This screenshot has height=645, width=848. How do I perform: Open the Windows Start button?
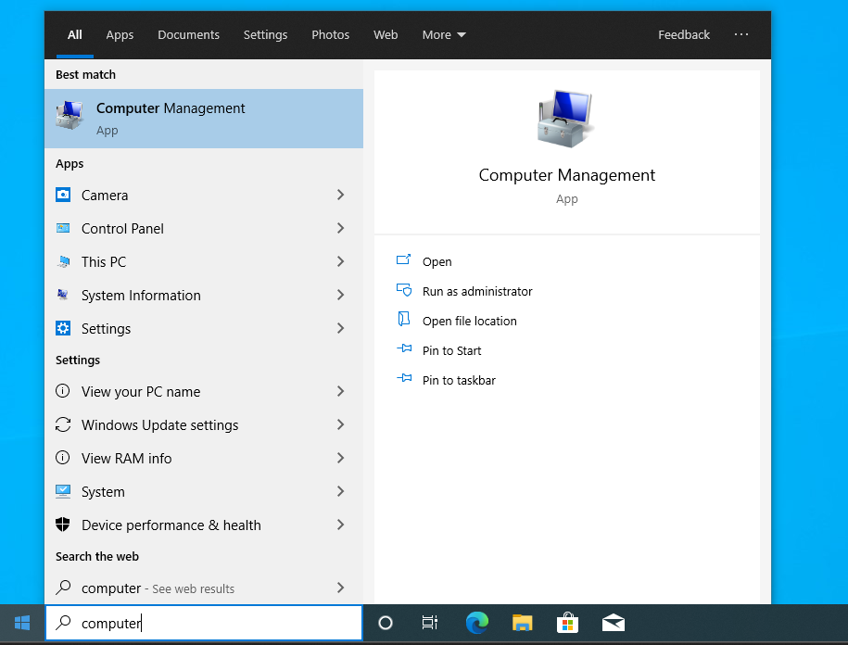click(22, 623)
